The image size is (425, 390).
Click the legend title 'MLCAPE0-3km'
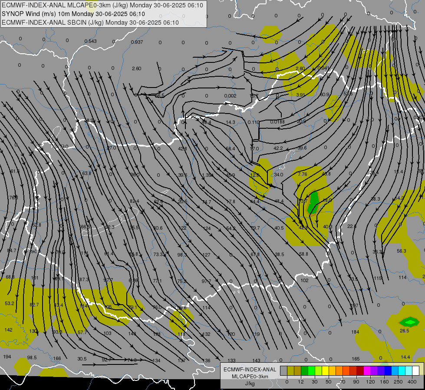(x=250, y=377)
